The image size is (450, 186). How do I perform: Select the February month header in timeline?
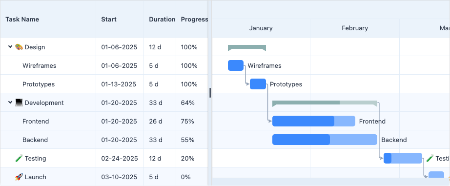tap(355, 28)
